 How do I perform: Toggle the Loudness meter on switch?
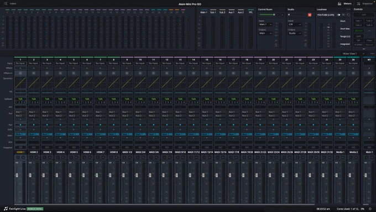point(338,15)
